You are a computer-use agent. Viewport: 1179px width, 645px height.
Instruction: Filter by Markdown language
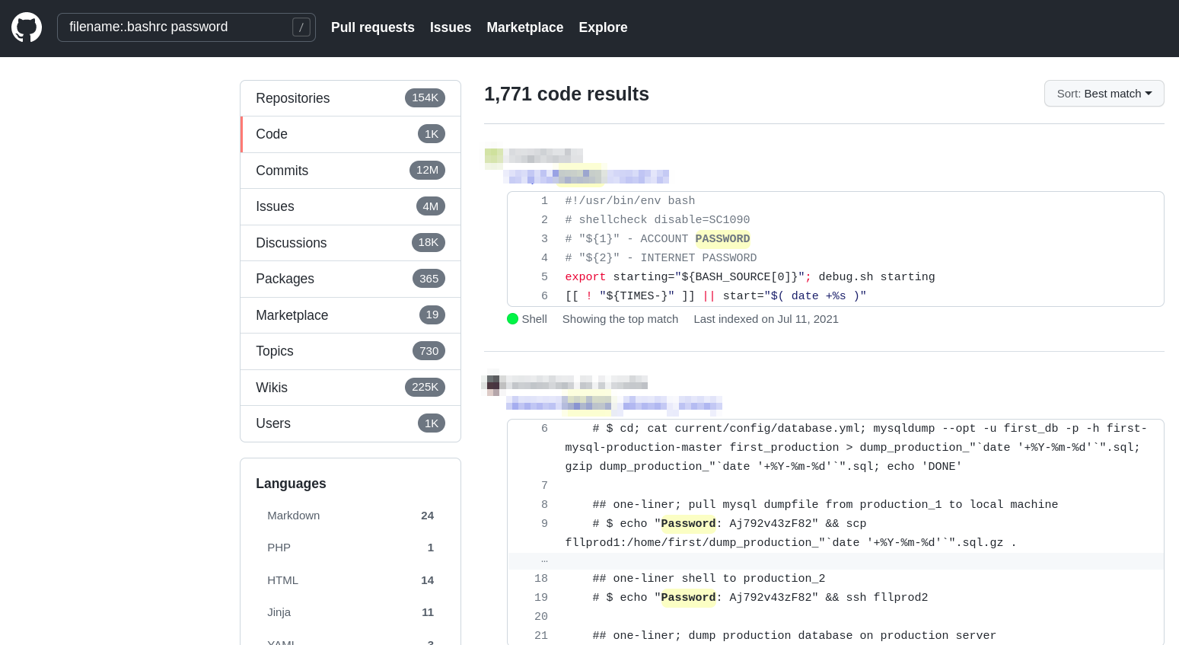(350, 516)
